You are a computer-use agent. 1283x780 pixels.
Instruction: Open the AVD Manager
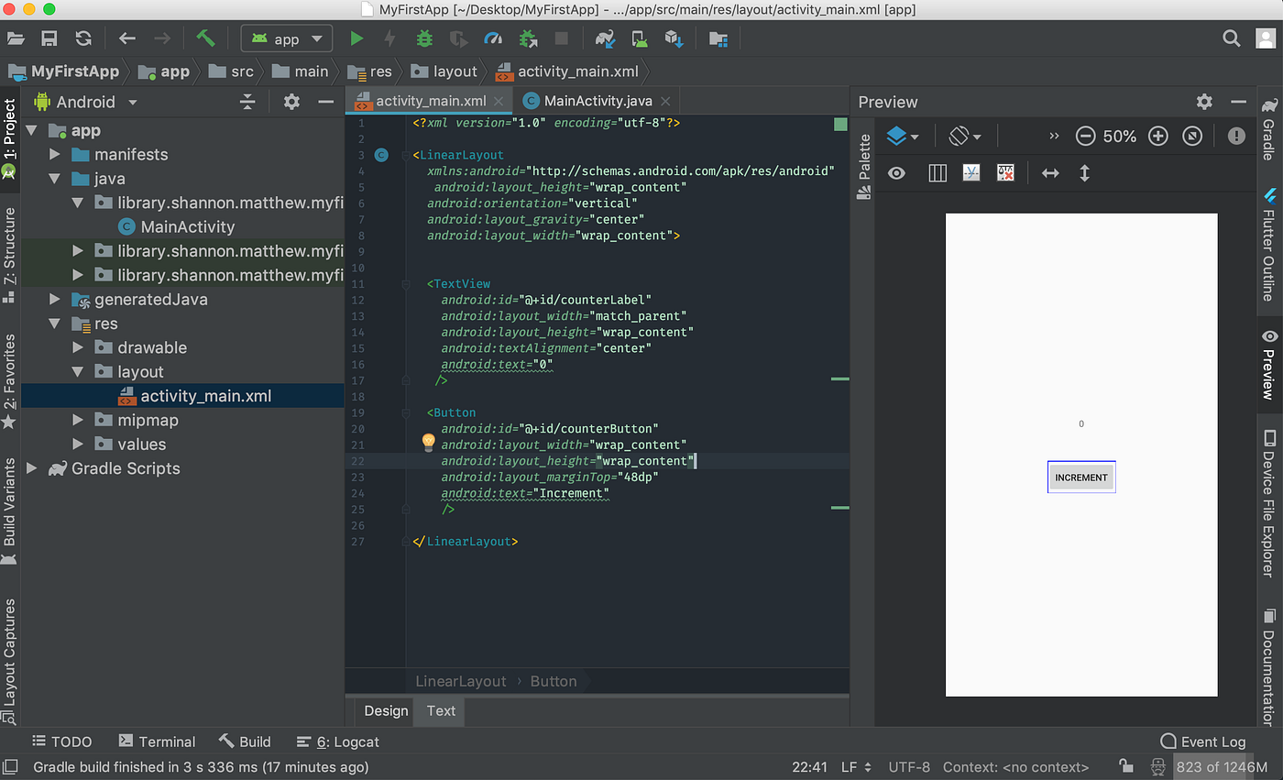[x=639, y=38]
